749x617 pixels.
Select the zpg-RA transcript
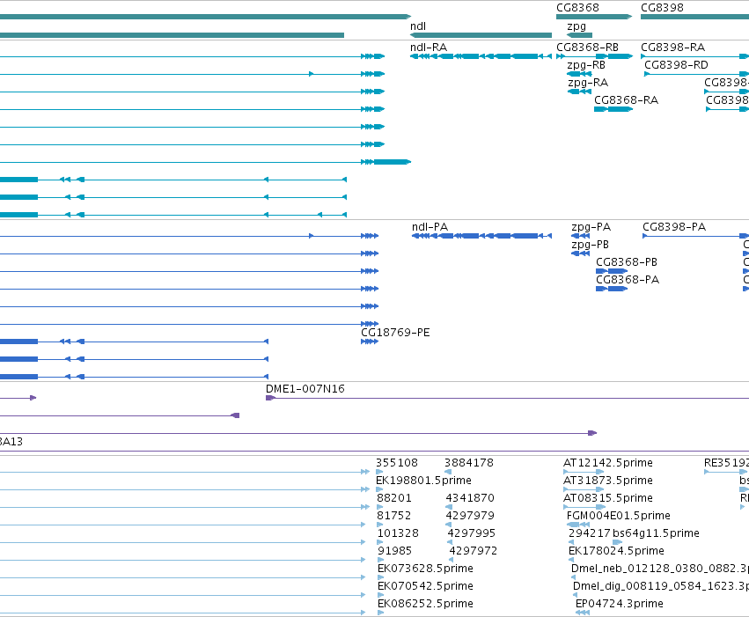pyautogui.click(x=579, y=92)
